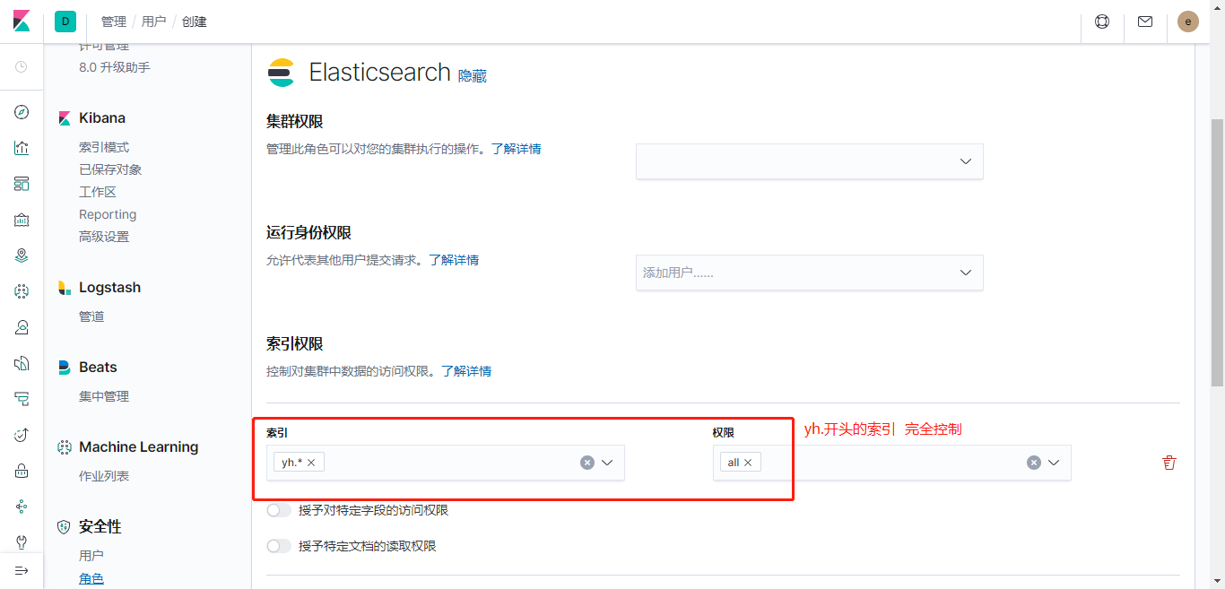Open 8.0 升级助手 link
This screenshot has width=1225, height=589.
point(115,67)
